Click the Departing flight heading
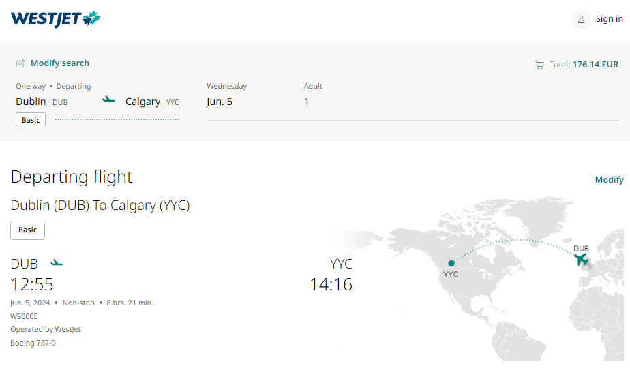Viewport: 630px width, 368px height. pyautogui.click(x=72, y=177)
